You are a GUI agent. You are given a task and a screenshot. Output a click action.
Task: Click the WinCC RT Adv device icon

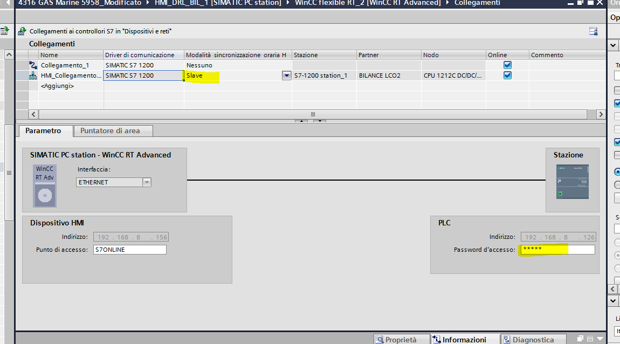pyautogui.click(x=45, y=186)
